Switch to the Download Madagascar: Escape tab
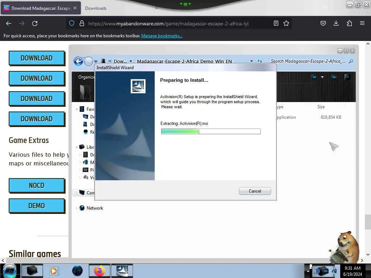The image size is (371, 278). [x=41, y=8]
